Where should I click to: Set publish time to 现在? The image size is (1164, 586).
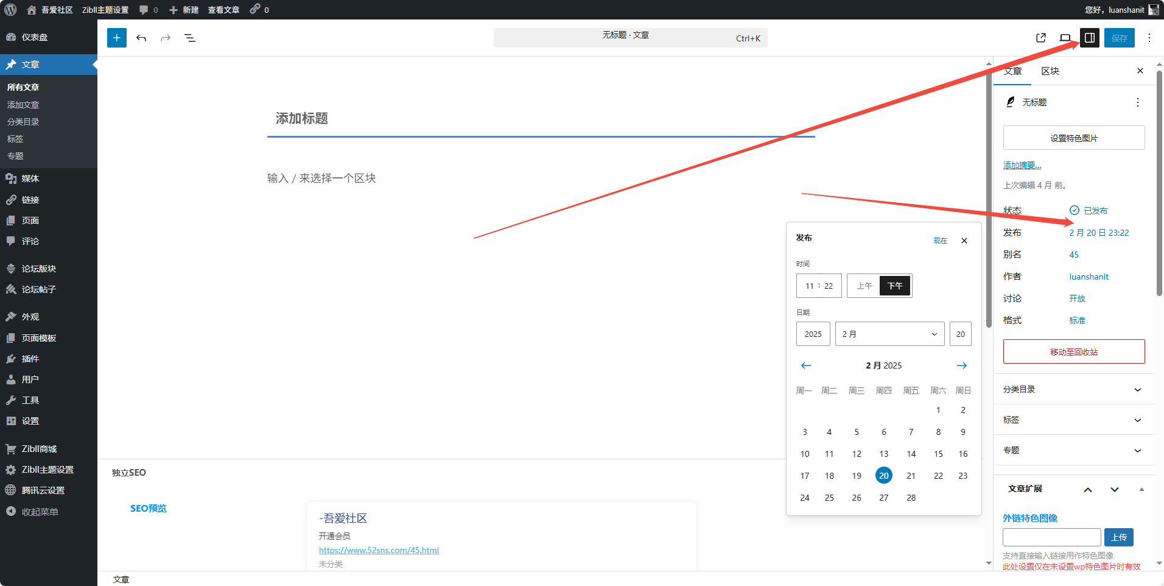[x=941, y=241]
